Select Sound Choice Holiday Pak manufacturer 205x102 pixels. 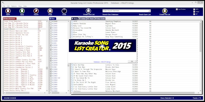(x=15, y=87)
